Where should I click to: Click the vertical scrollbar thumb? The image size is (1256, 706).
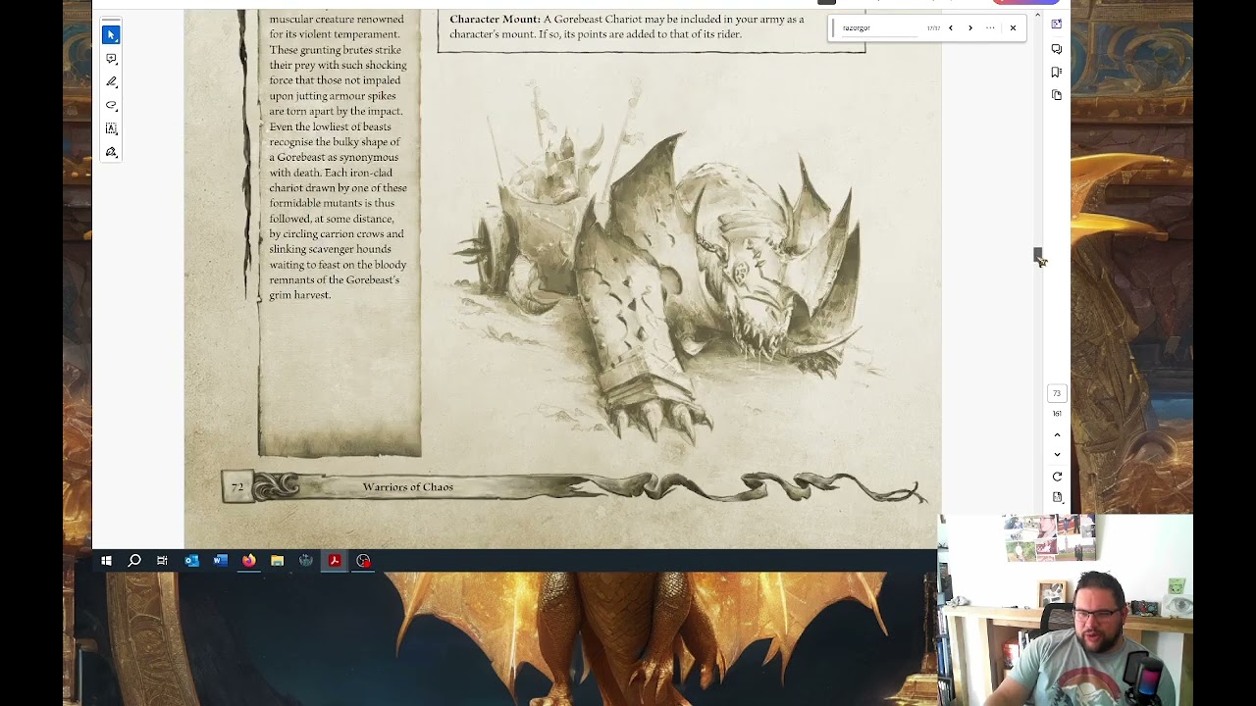tap(1037, 256)
